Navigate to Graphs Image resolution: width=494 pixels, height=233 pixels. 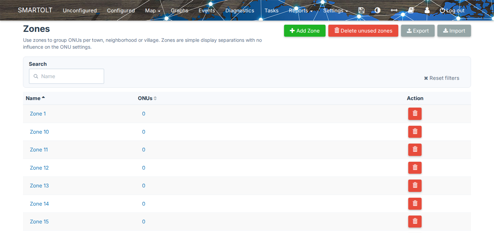179,11
